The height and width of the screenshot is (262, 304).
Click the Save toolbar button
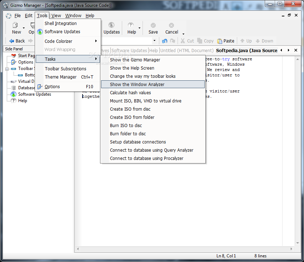[153, 28]
